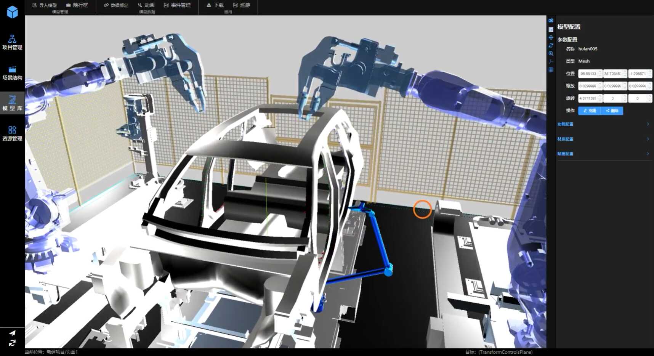Click the paper plane icon at bottom-left
Image resolution: width=654 pixels, height=356 pixels.
[x=12, y=333]
